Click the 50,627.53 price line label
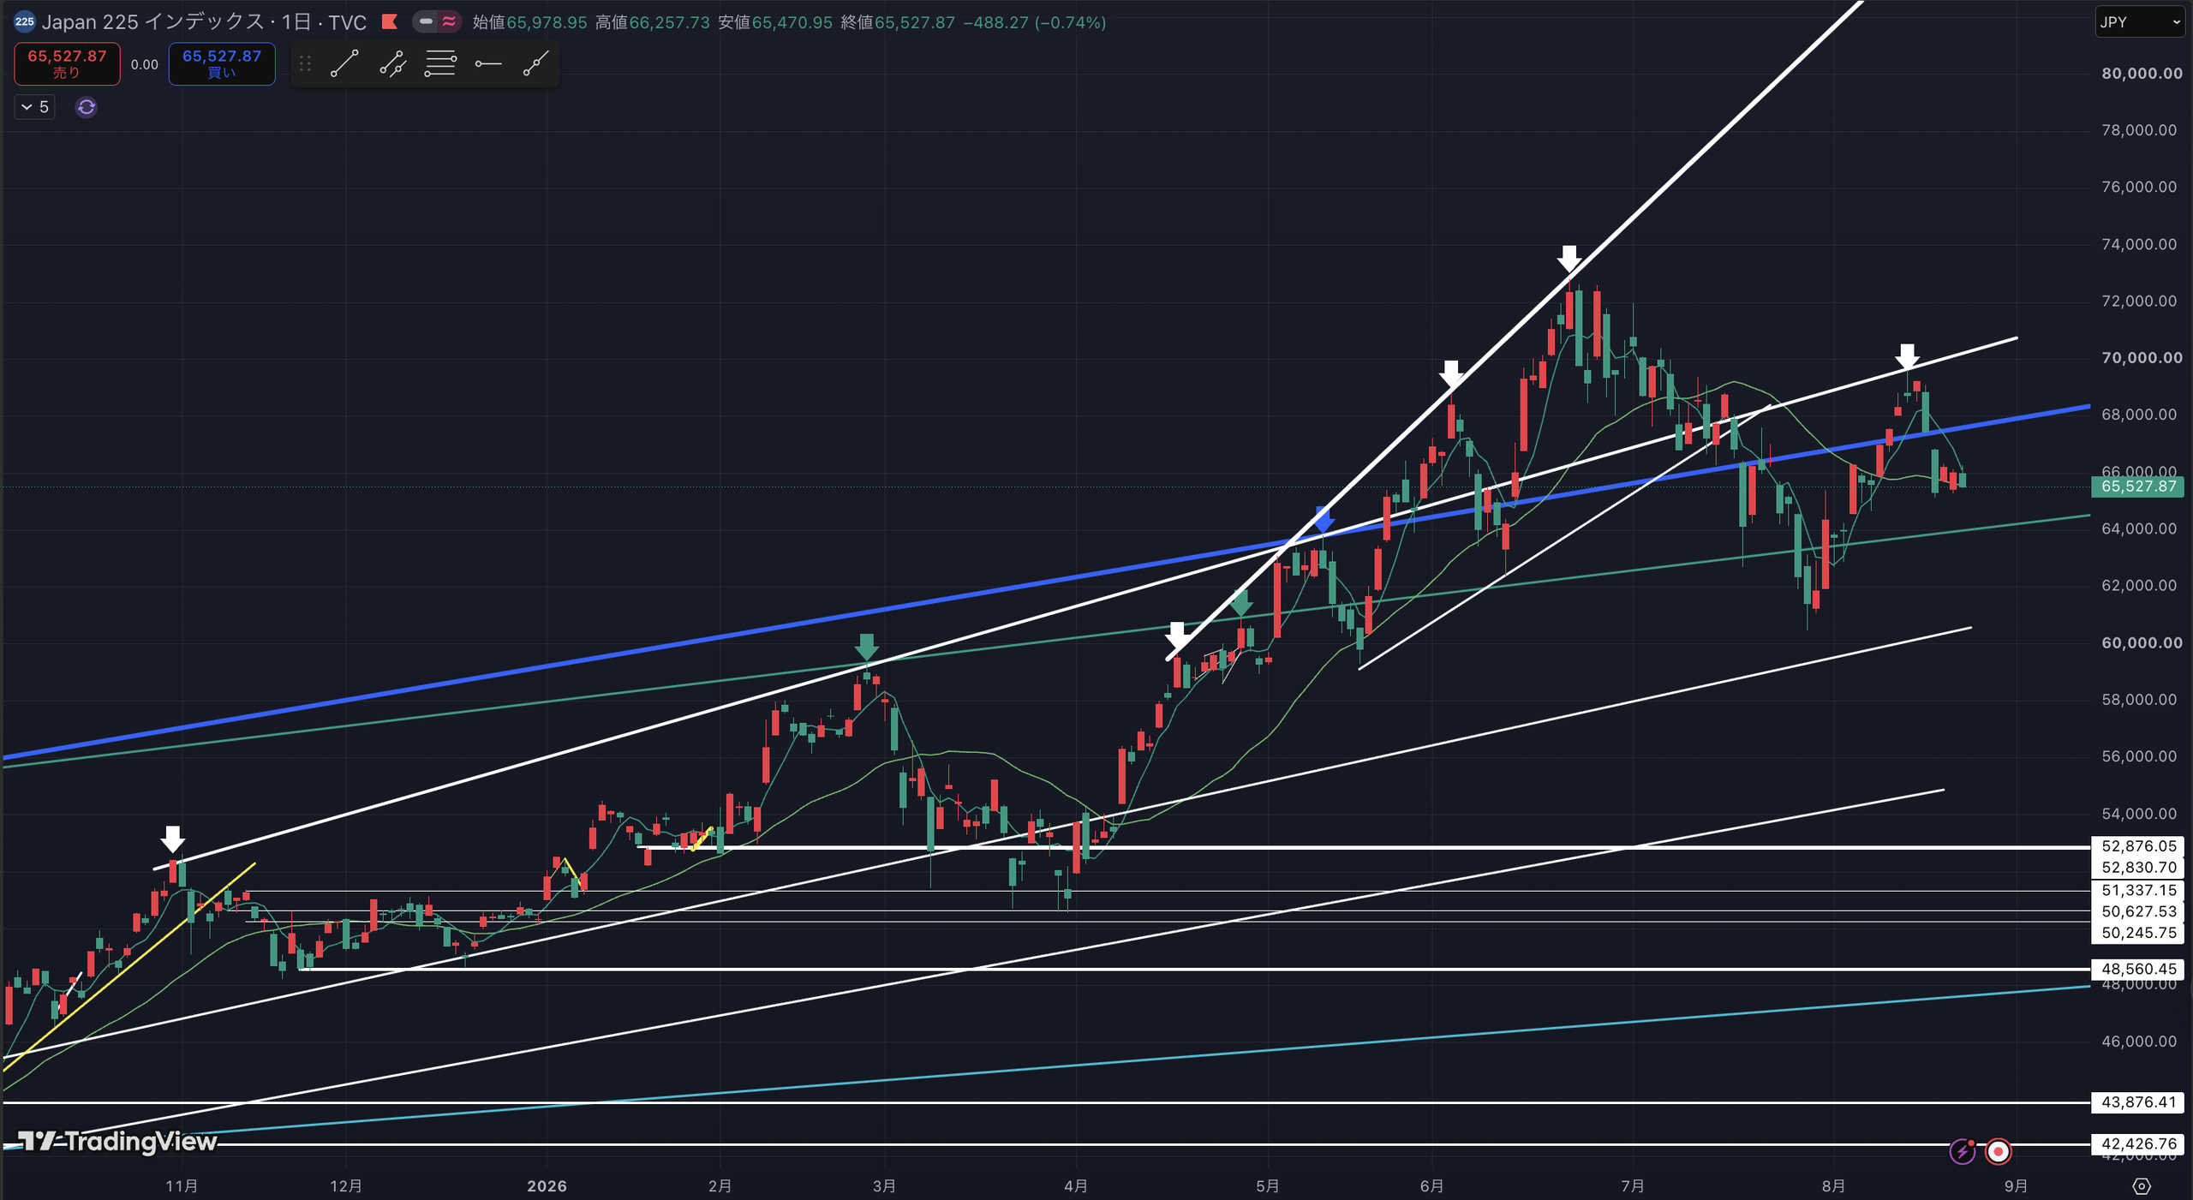Screen dimensions: 2193x1200 tap(2139, 912)
